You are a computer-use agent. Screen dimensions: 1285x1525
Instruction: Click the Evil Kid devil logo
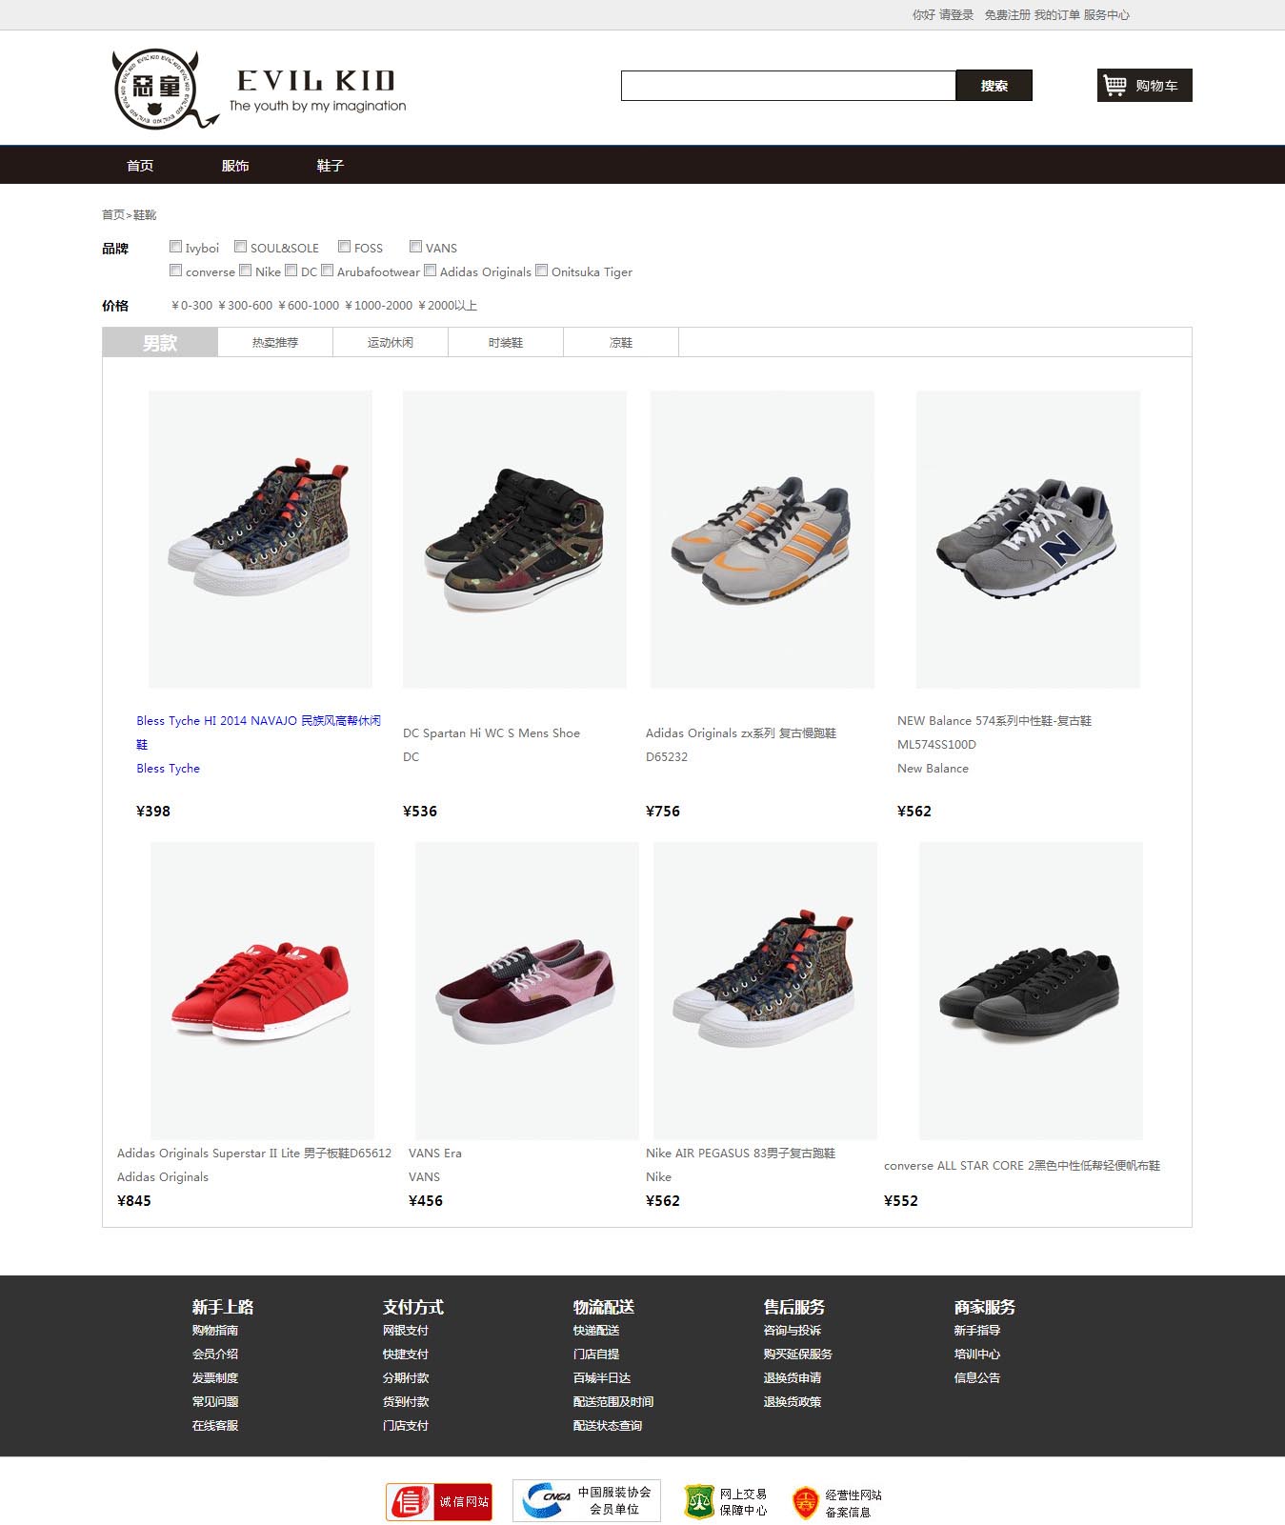tap(166, 89)
